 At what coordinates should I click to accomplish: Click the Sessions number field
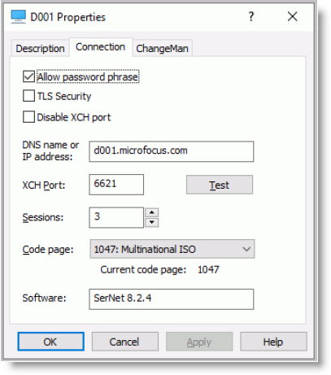(x=116, y=217)
